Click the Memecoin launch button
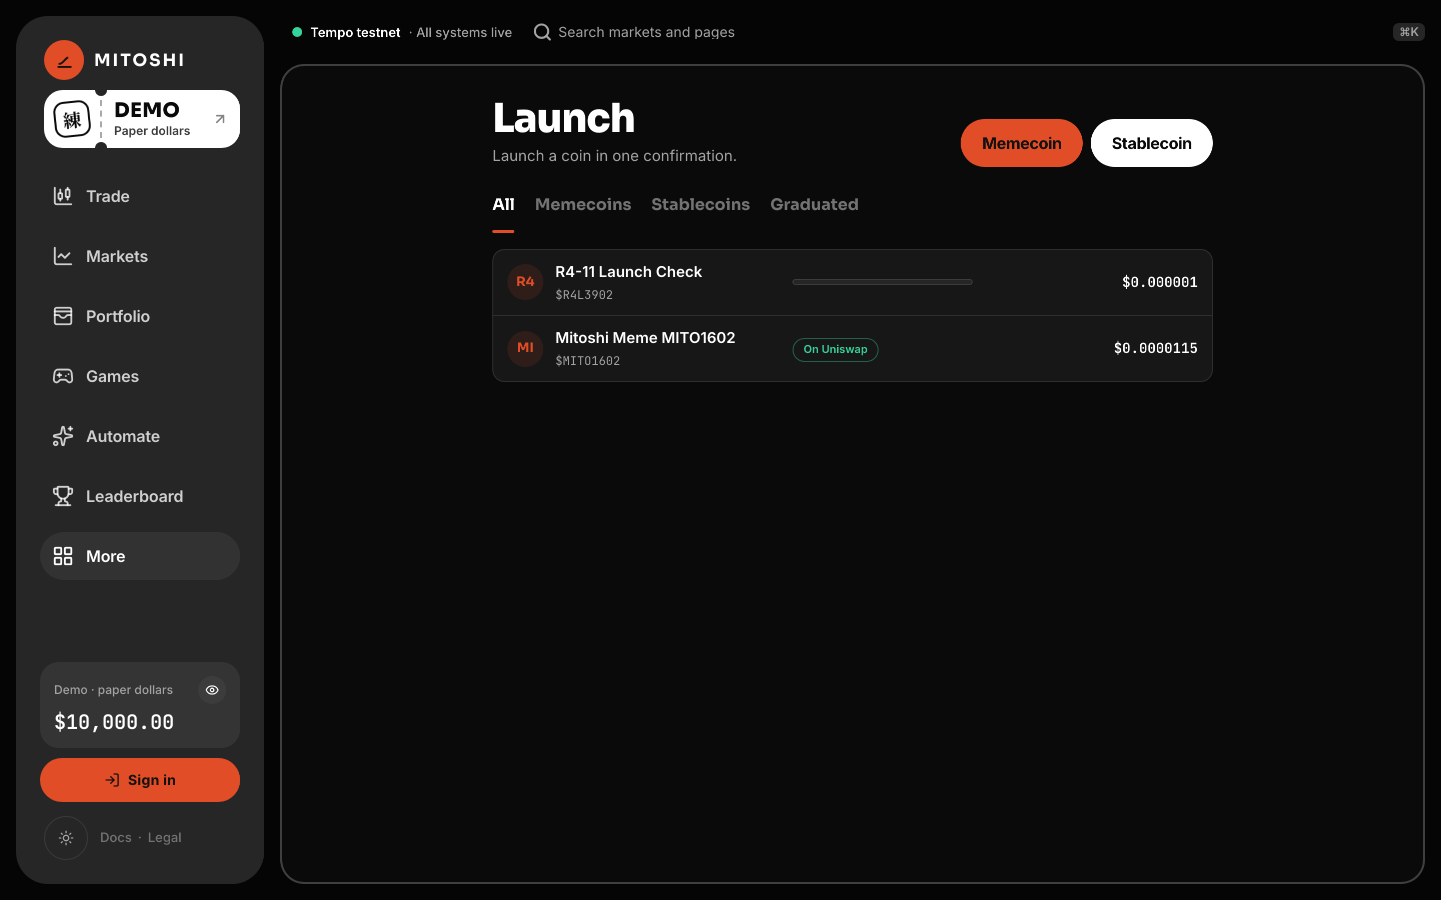Screen dimensions: 1441x900 tap(1021, 143)
